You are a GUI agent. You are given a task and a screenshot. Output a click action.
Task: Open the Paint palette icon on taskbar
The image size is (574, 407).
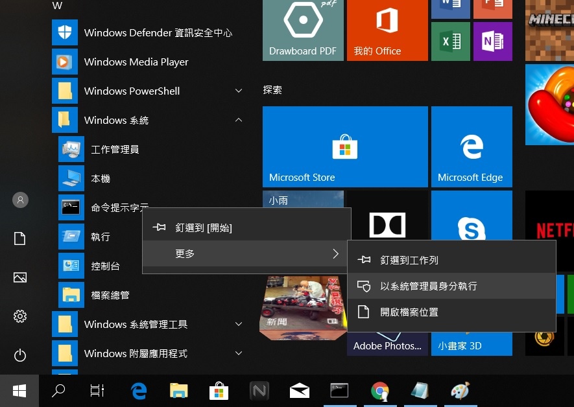pyautogui.click(x=460, y=391)
